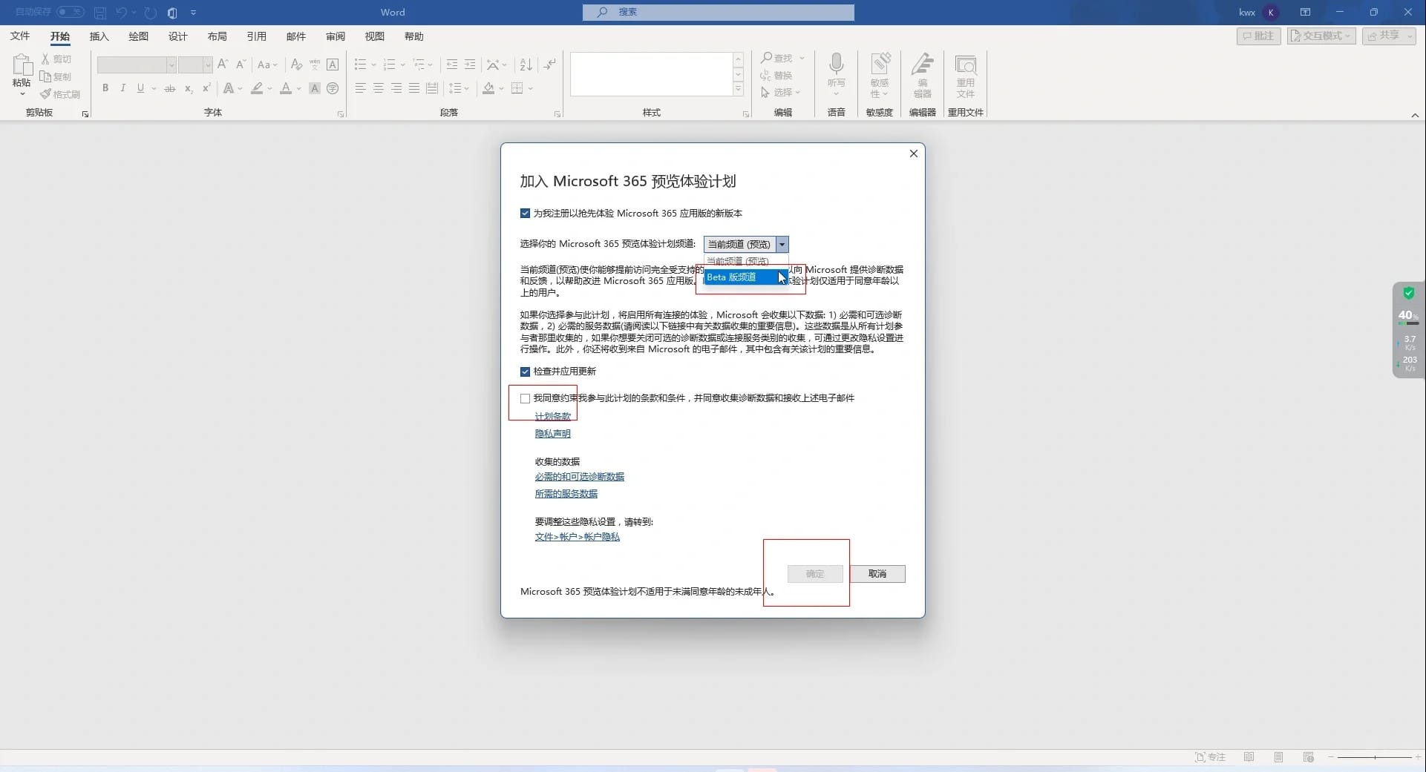Click the Format Painter (格式刷) icon
This screenshot has height=772, width=1426.
point(45,94)
